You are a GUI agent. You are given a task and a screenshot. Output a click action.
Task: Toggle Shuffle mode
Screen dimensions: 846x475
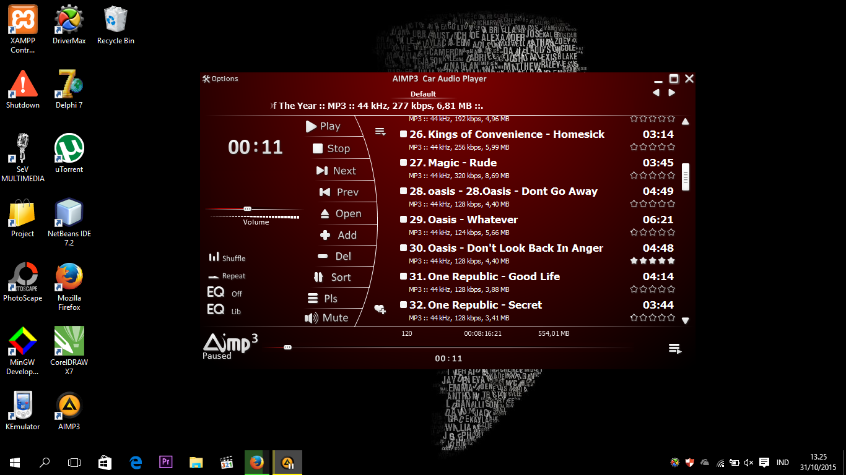click(x=227, y=257)
